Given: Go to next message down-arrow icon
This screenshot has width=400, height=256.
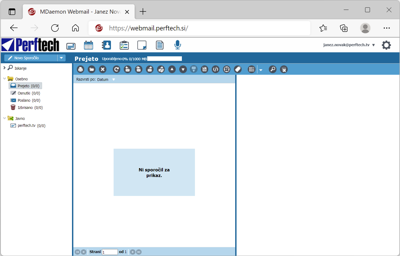Looking at the screenshot, I should coord(183,69).
